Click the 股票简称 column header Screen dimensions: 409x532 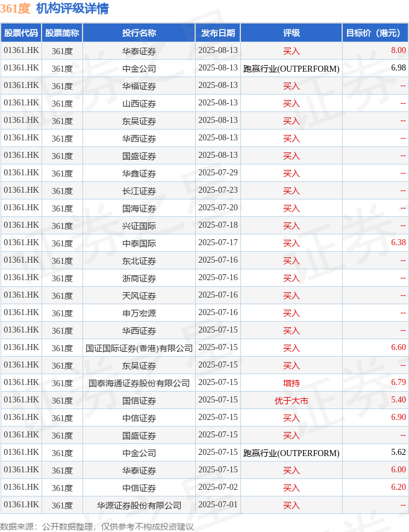coord(62,33)
